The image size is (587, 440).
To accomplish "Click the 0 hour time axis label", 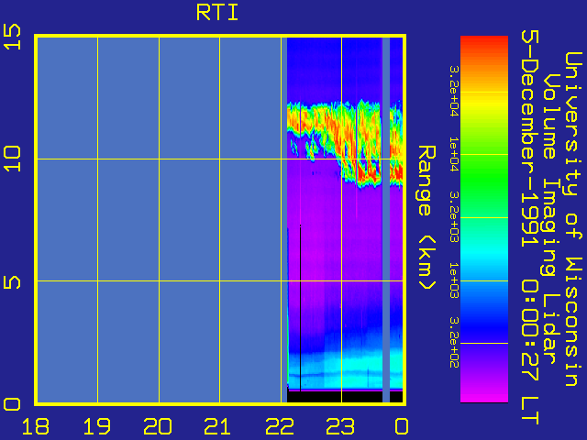I will 402,426.
